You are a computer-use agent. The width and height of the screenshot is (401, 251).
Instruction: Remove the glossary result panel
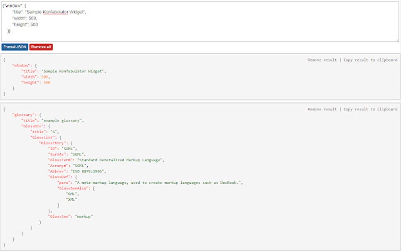322,109
